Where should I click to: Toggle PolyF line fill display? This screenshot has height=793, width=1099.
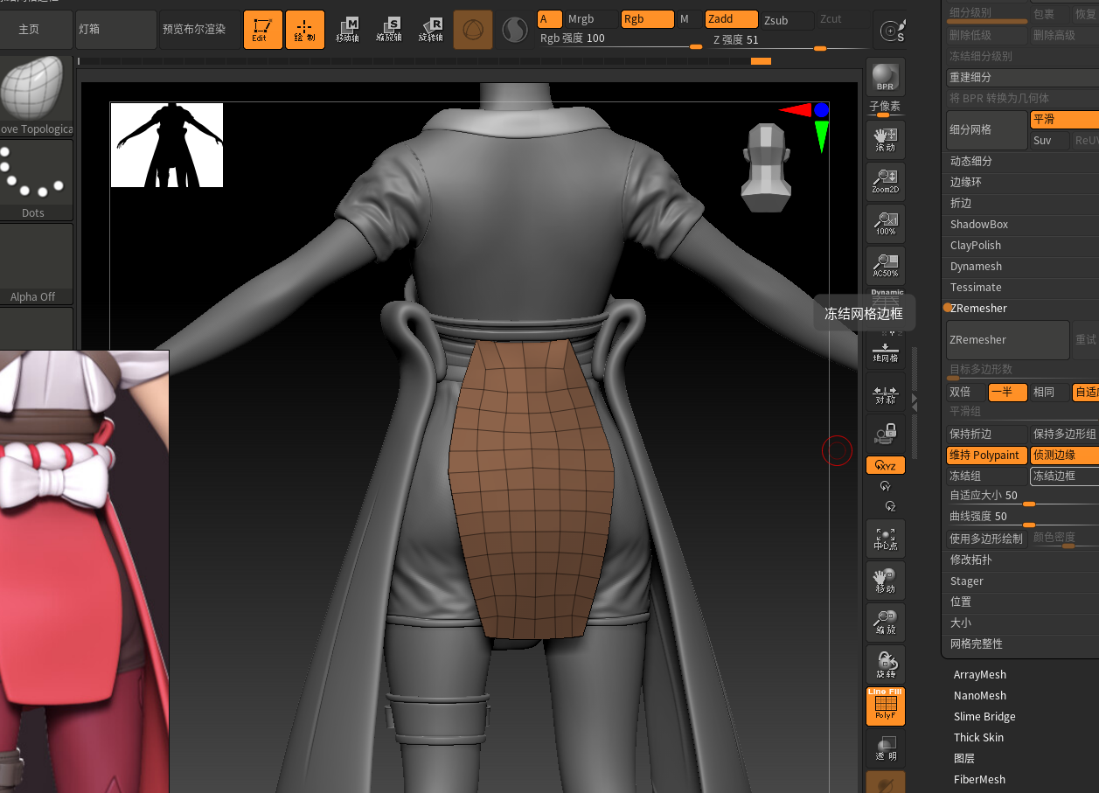point(885,706)
